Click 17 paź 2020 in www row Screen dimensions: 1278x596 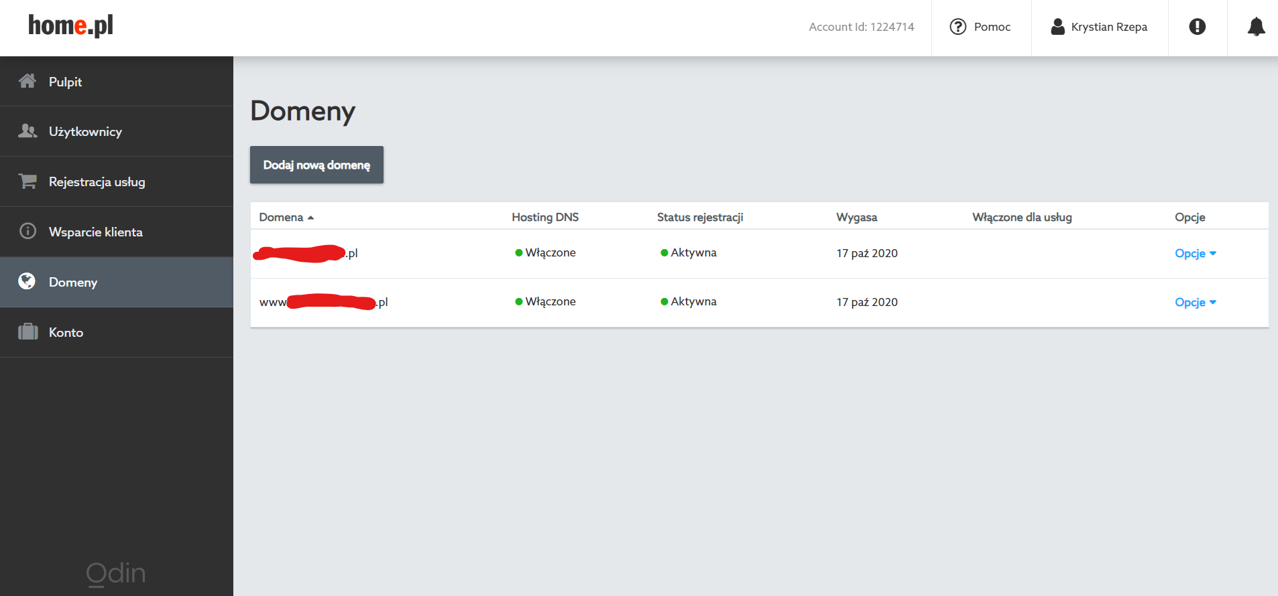pyautogui.click(x=867, y=302)
